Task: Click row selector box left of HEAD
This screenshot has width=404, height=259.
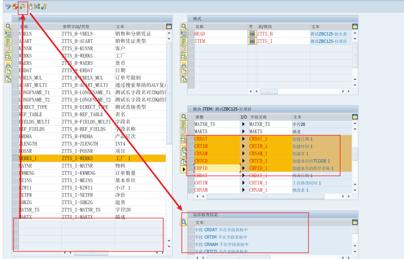Action: click(191, 34)
